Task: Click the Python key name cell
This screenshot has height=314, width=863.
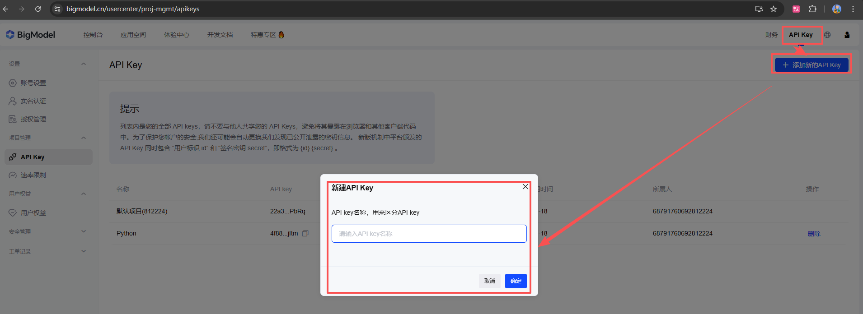Action: [x=127, y=233]
